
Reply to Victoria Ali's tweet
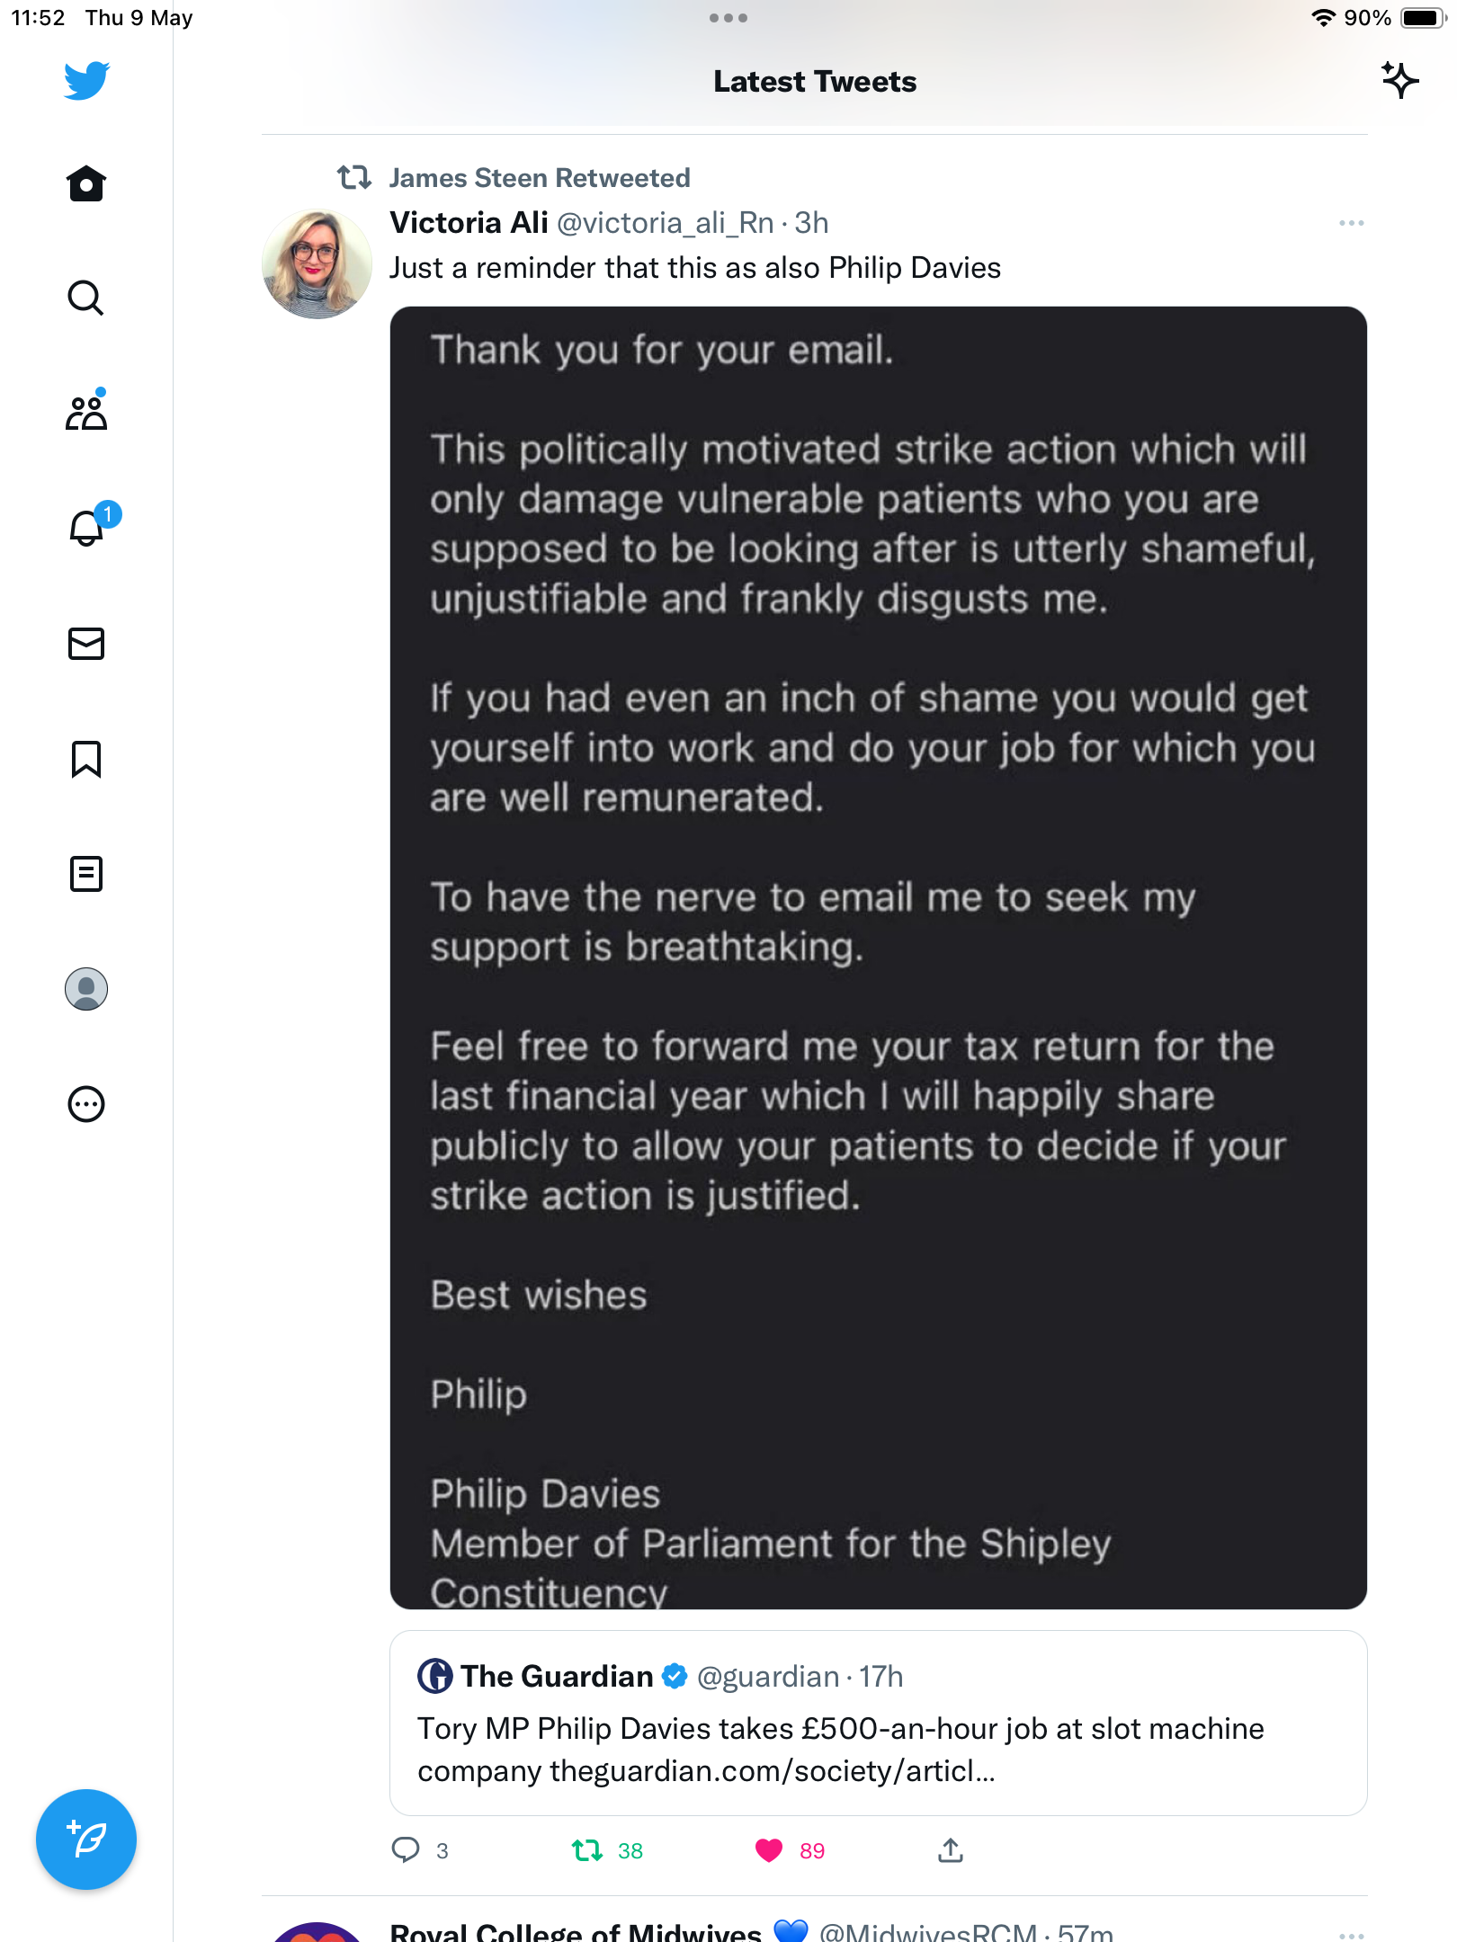coord(406,1850)
